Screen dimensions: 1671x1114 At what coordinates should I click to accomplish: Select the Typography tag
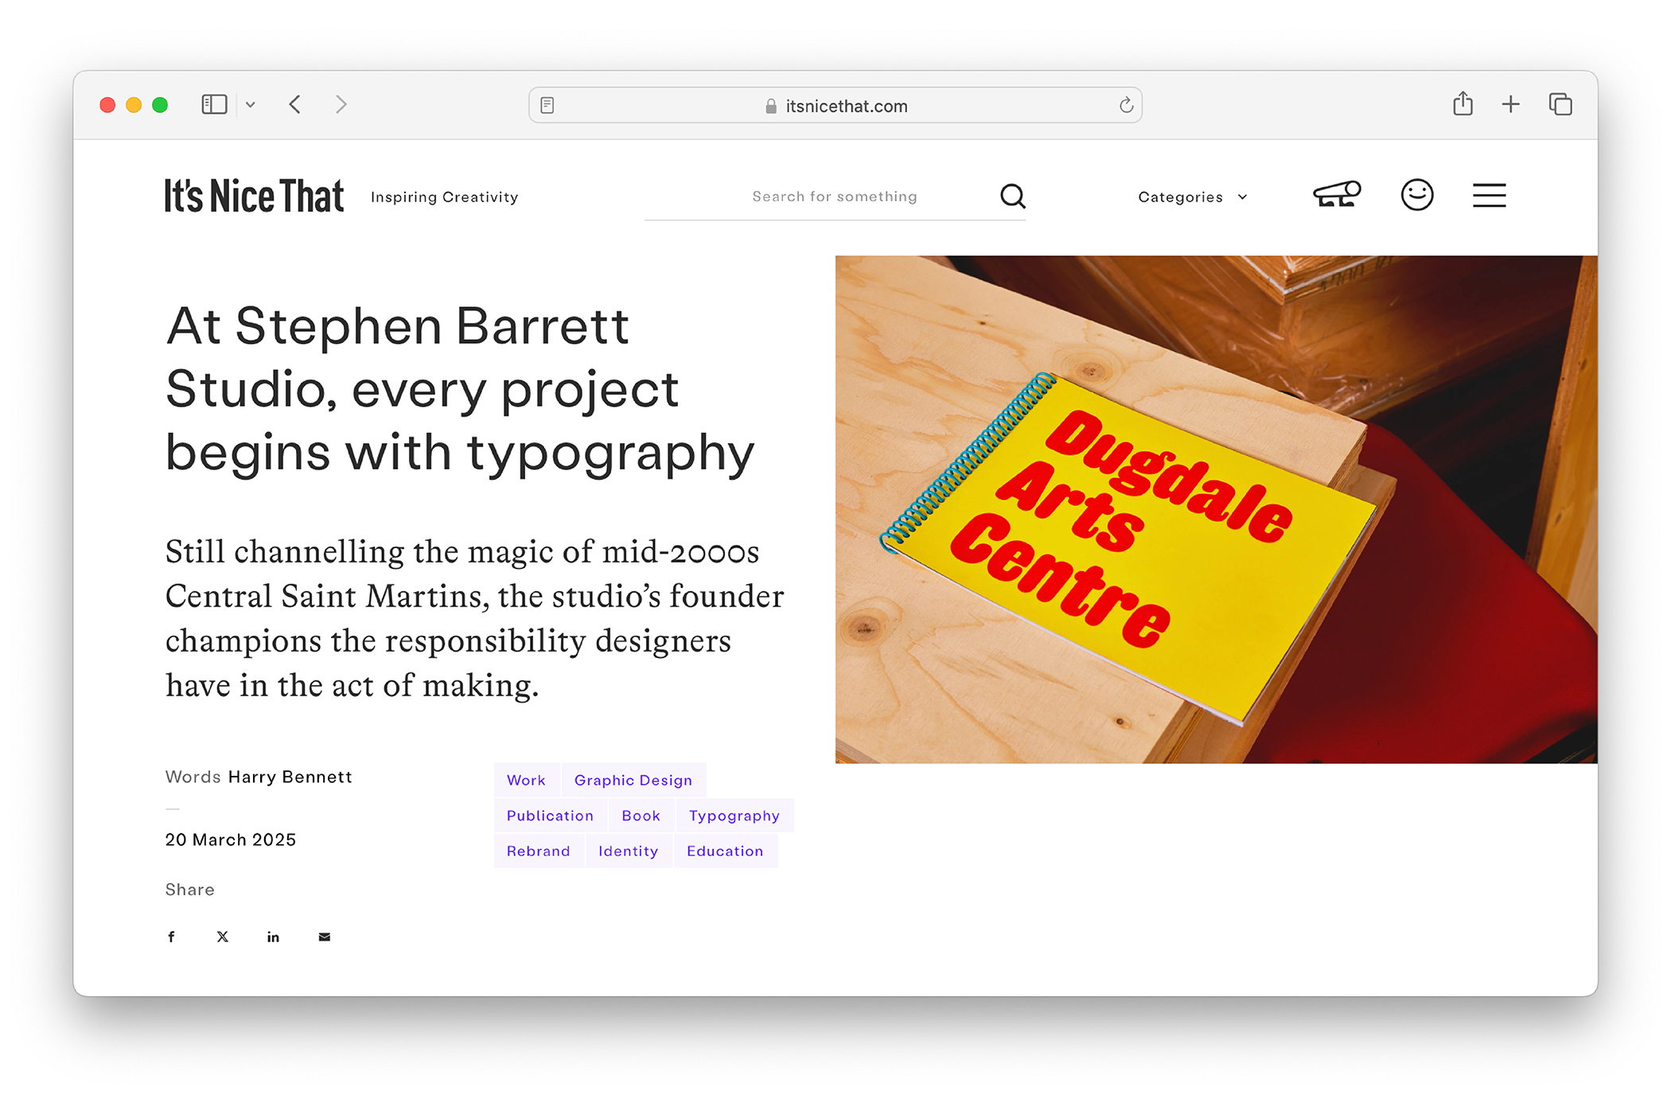(x=734, y=816)
